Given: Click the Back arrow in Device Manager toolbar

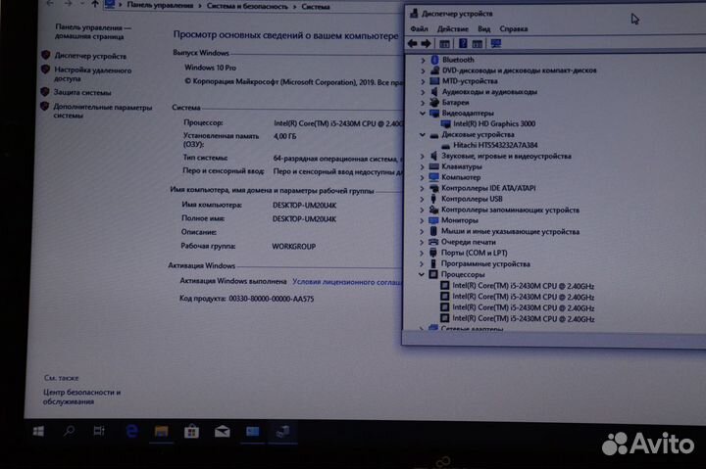Looking at the screenshot, I should coord(412,44).
